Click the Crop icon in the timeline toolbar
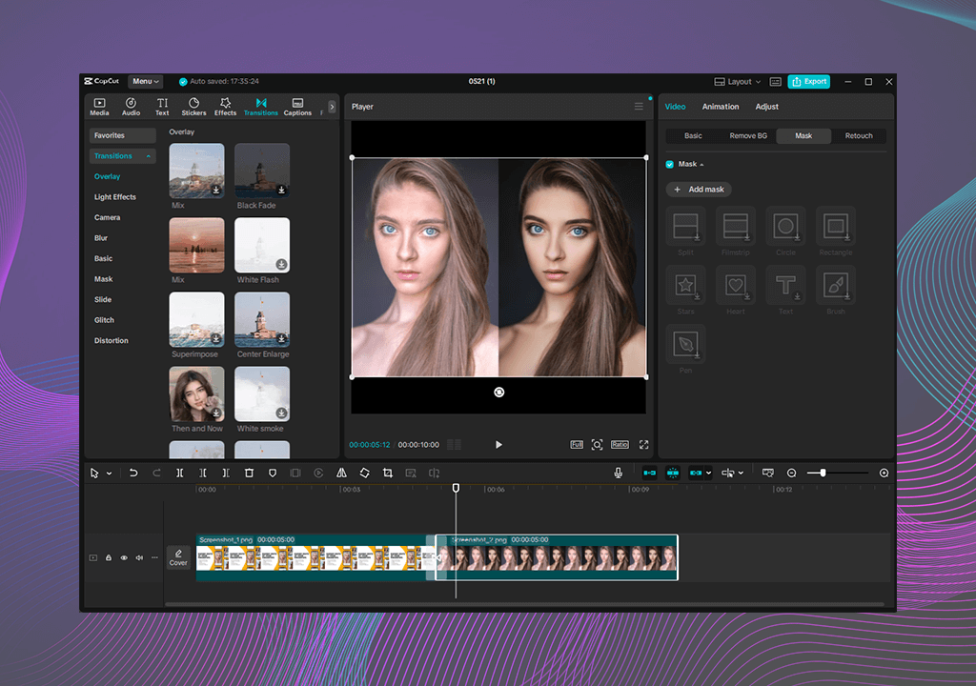The width and height of the screenshot is (976, 686). click(x=388, y=474)
